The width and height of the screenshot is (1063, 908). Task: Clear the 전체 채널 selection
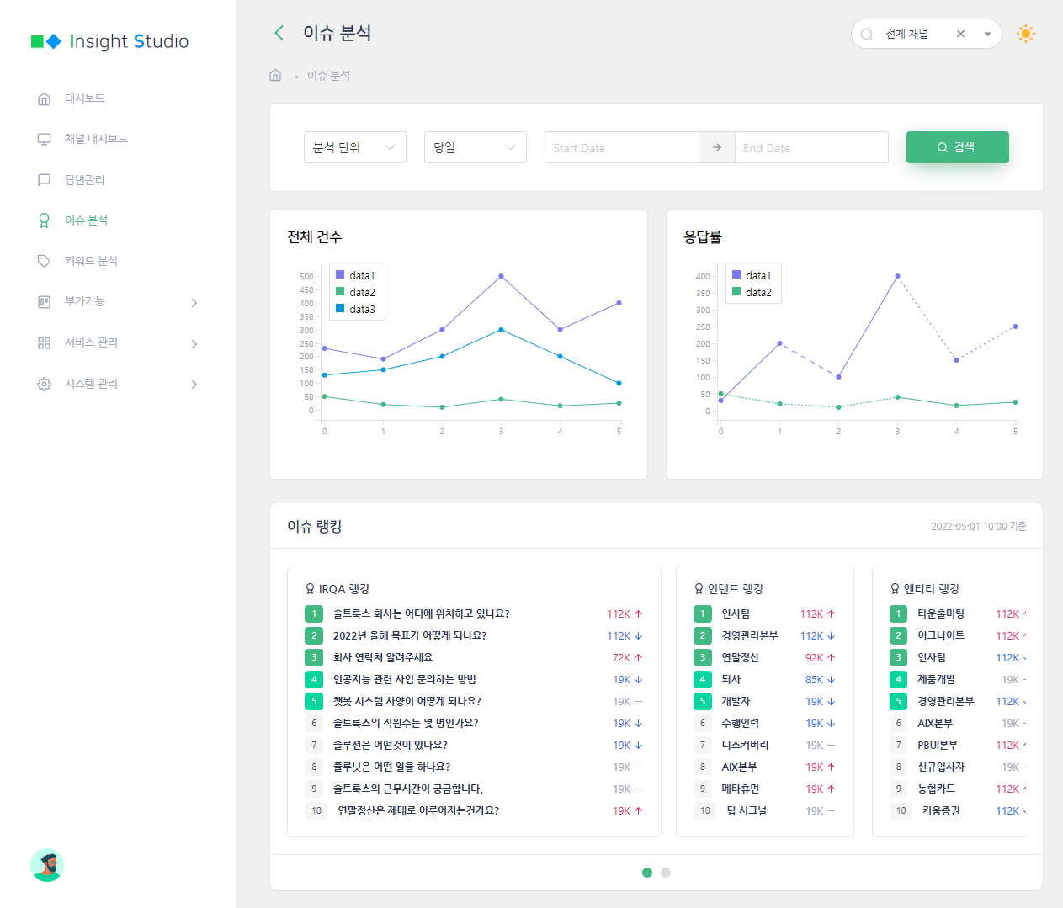point(960,34)
